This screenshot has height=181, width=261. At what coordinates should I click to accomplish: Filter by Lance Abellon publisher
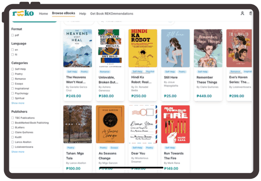(x=13, y=142)
